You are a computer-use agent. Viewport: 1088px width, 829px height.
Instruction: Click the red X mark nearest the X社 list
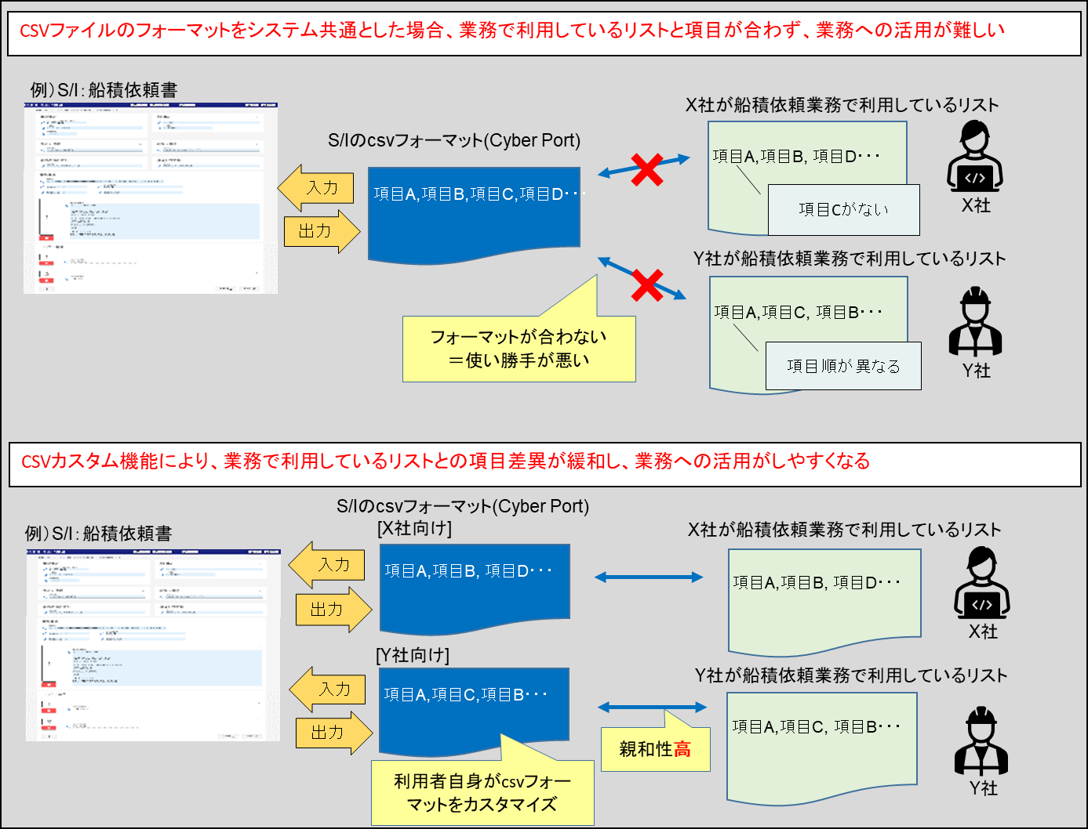click(x=647, y=169)
